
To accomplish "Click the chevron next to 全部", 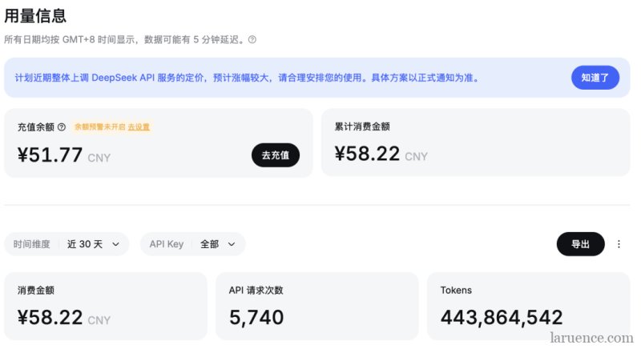I will point(232,244).
